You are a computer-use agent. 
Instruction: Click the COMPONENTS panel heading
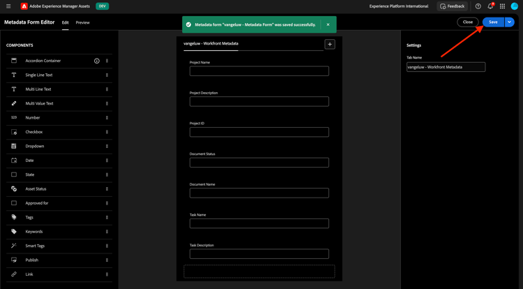click(20, 45)
